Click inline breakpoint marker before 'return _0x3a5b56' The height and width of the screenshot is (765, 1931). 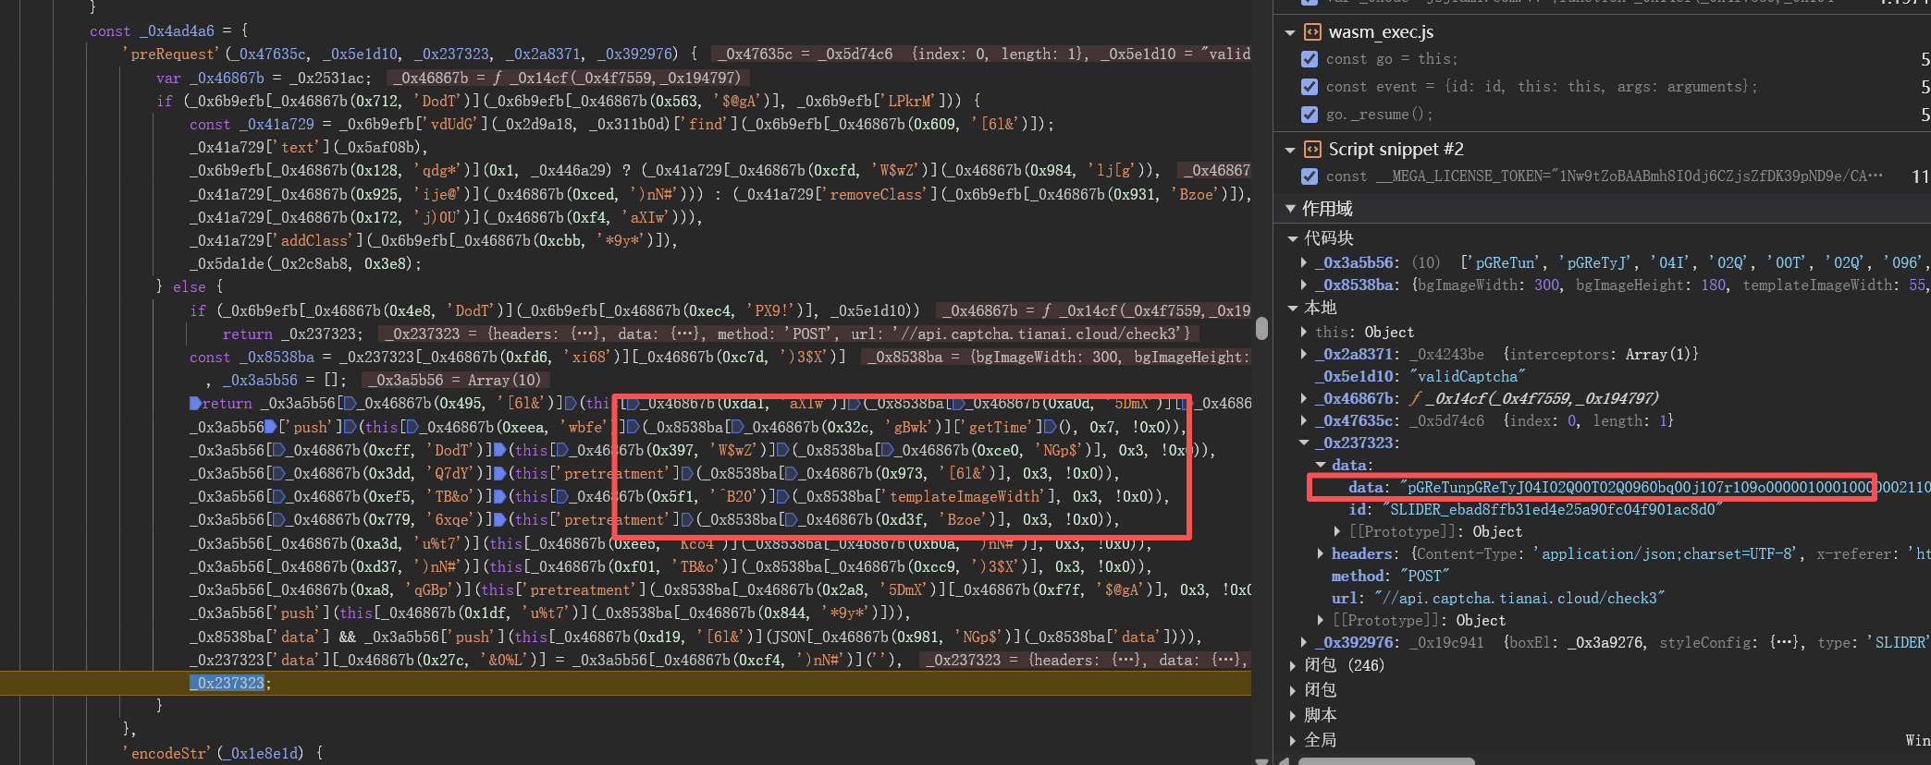point(195,404)
